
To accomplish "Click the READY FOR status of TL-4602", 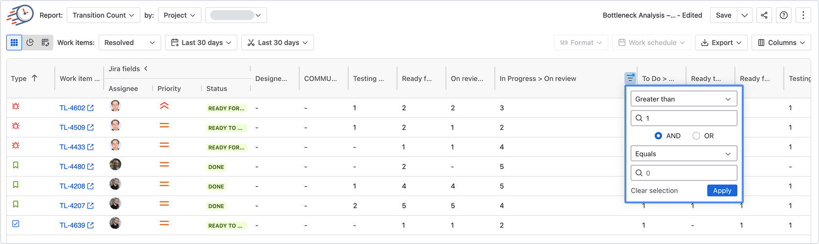I will click(x=226, y=108).
